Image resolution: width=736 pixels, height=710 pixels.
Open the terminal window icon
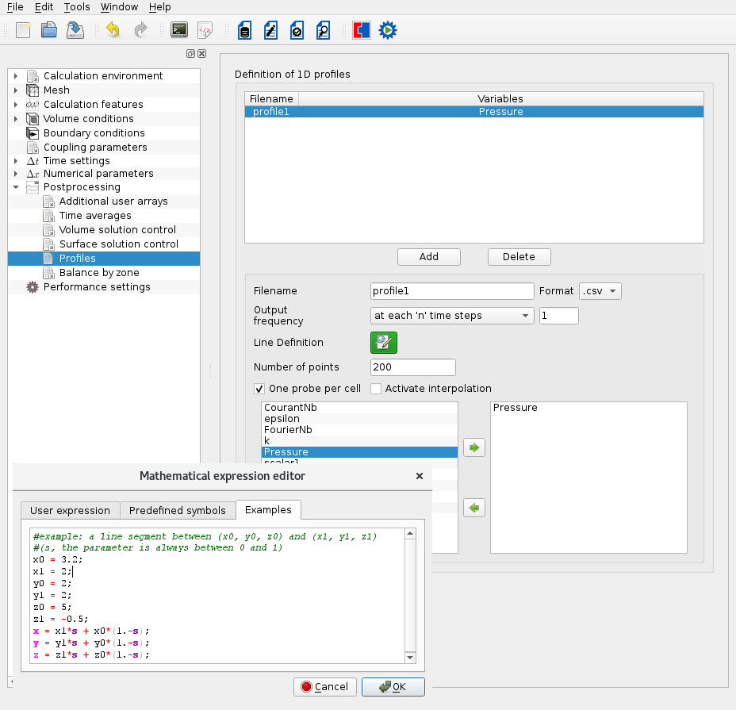[179, 31]
